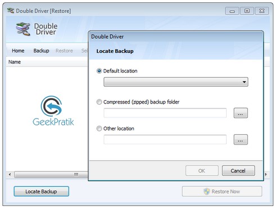Open the Home menu item
Image resolution: width=275 pixels, height=208 pixels.
pos(18,51)
